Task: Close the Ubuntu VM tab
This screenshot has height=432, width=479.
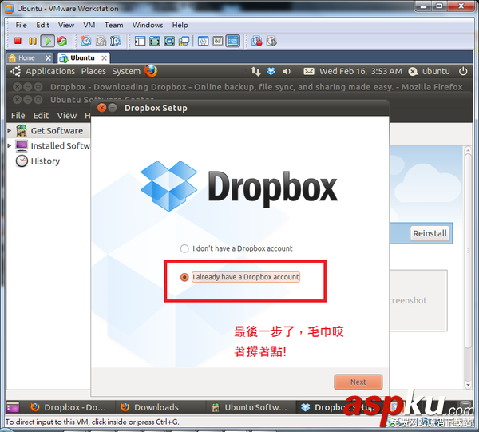Action: [104, 57]
